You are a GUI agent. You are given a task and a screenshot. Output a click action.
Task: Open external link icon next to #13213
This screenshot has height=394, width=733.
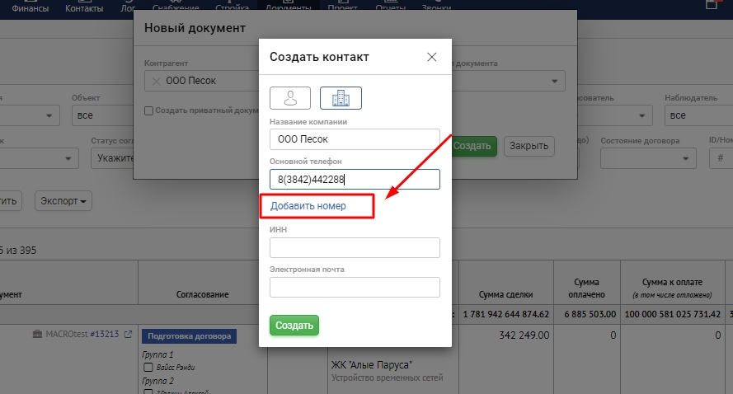[128, 335]
